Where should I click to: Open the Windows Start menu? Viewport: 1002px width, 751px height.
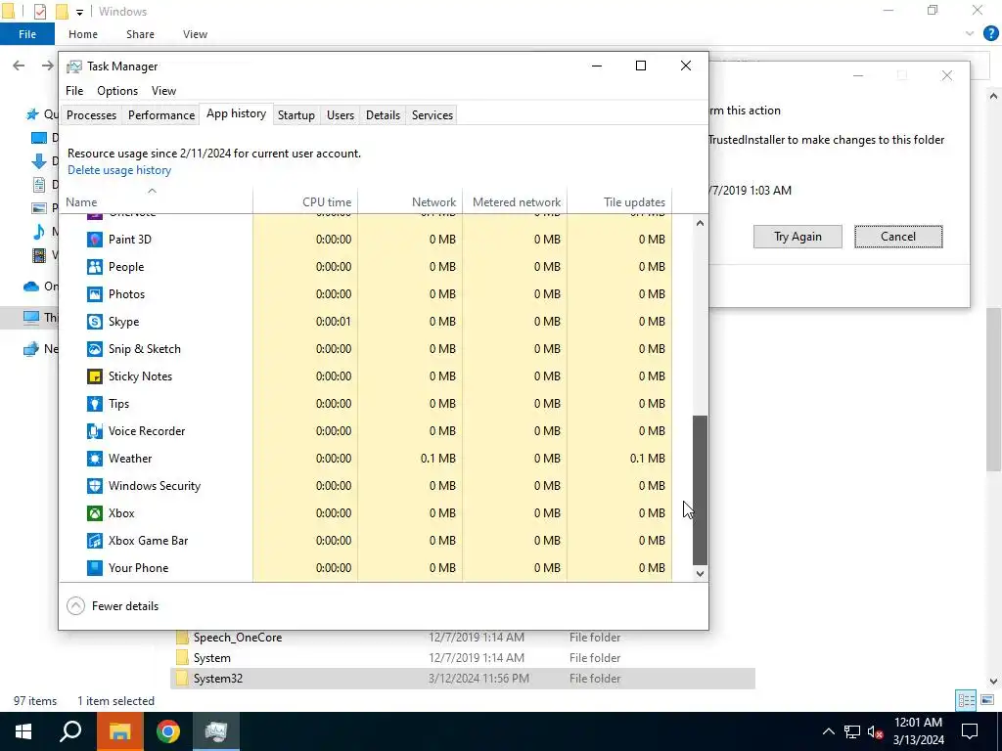tap(23, 731)
